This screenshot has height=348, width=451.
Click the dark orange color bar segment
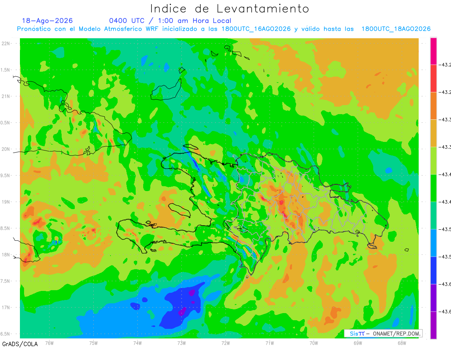(x=433, y=106)
